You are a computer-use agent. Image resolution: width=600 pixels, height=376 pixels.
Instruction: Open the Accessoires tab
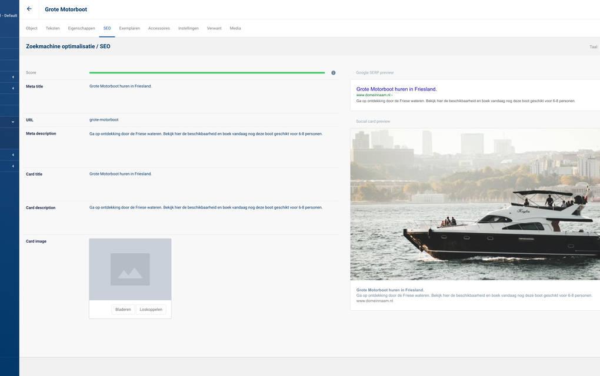[x=159, y=28]
